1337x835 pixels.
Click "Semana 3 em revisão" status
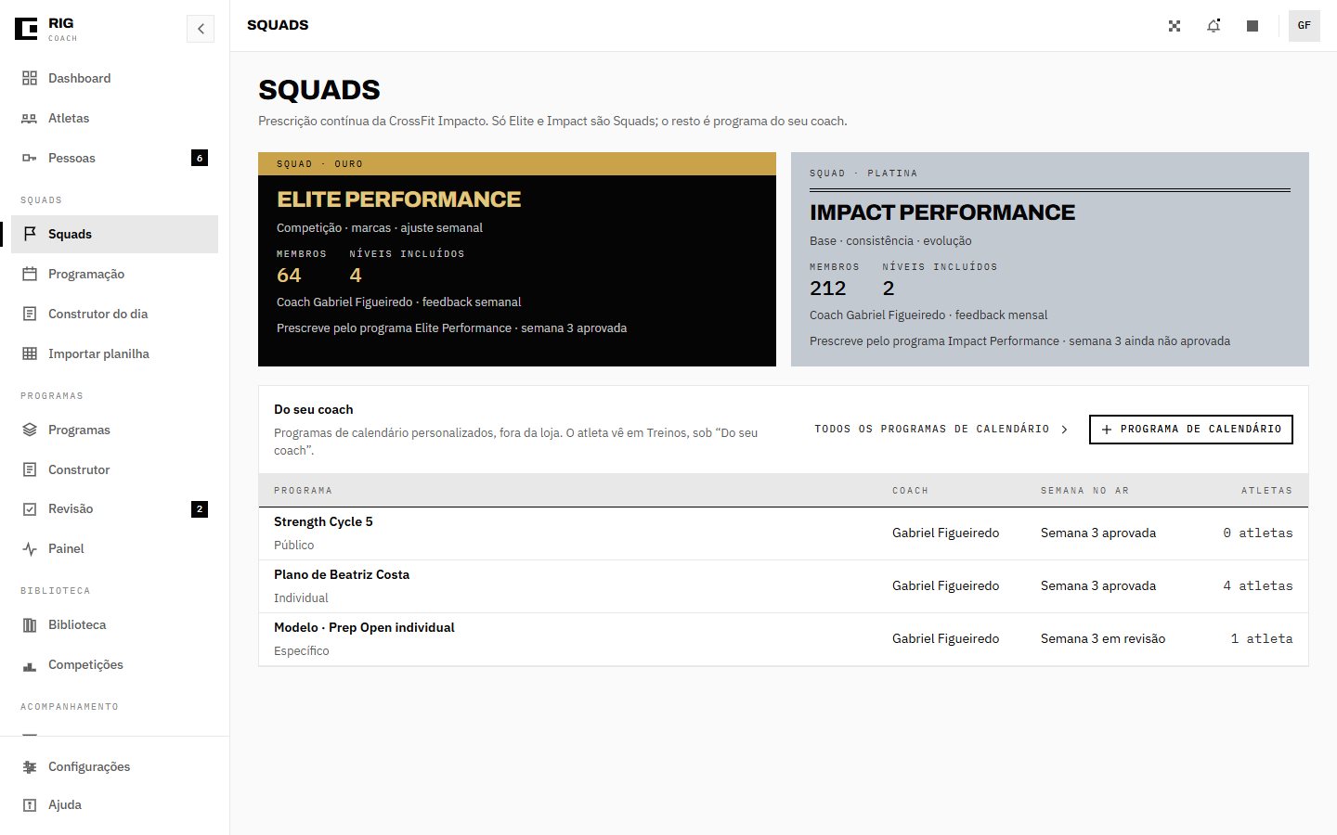pos(1103,638)
